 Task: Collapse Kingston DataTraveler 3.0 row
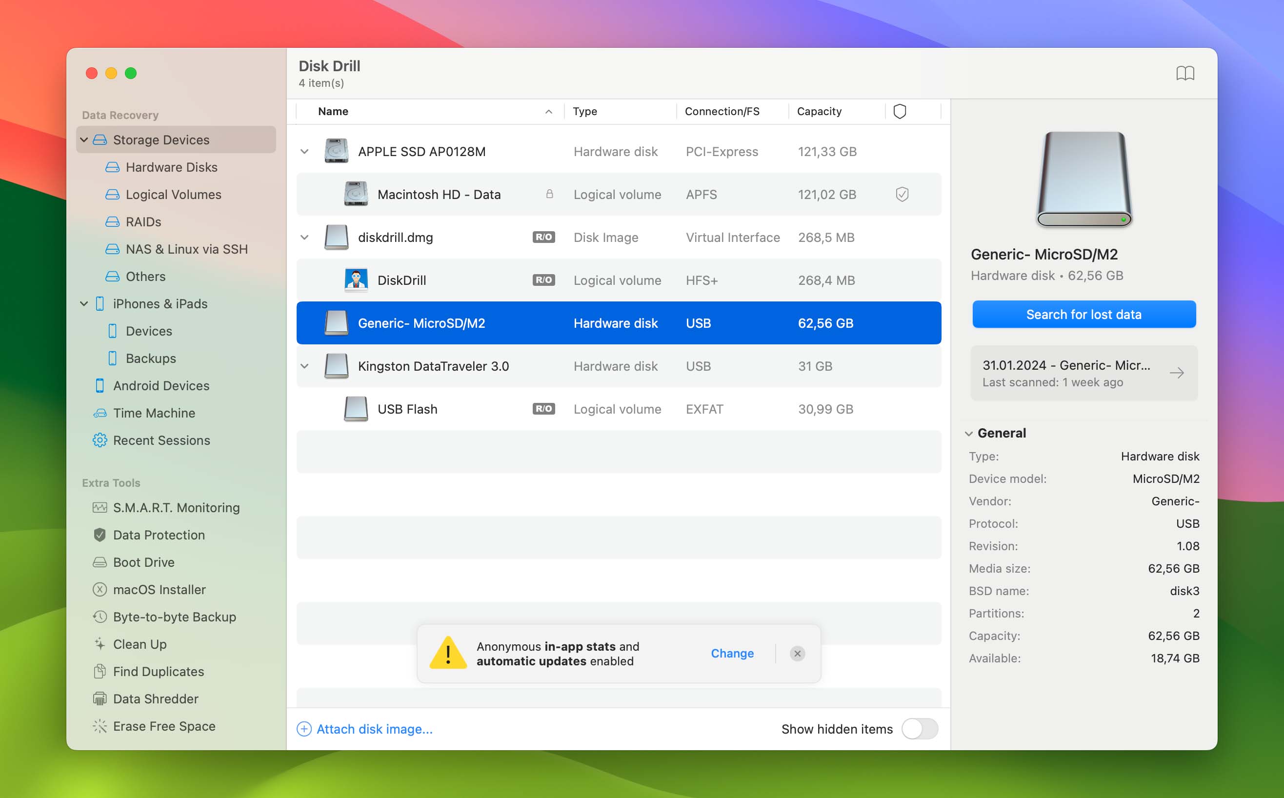(x=304, y=366)
